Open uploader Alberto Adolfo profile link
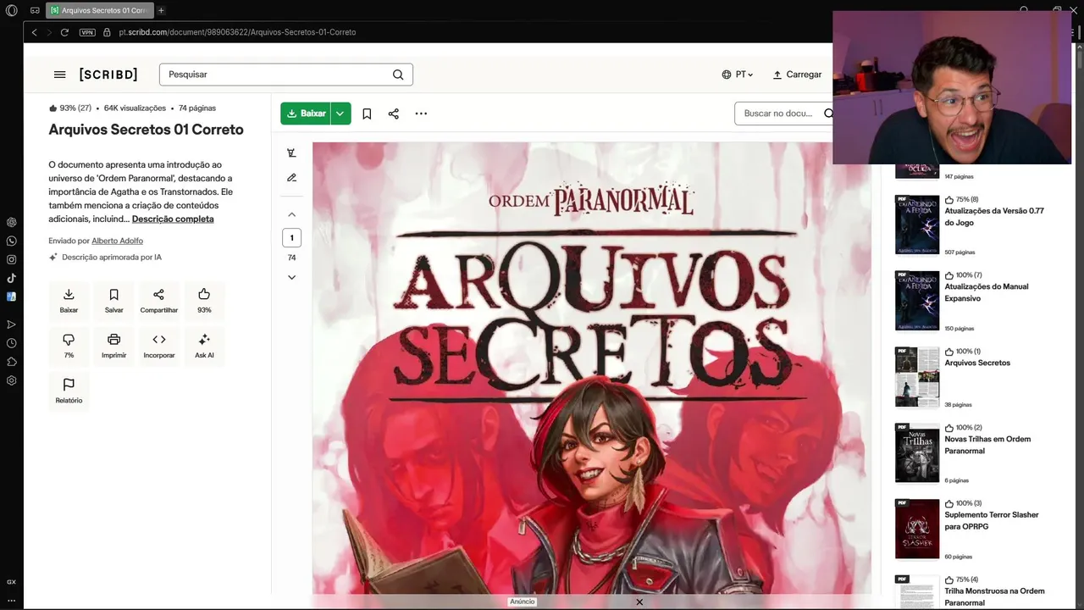 pyautogui.click(x=117, y=241)
